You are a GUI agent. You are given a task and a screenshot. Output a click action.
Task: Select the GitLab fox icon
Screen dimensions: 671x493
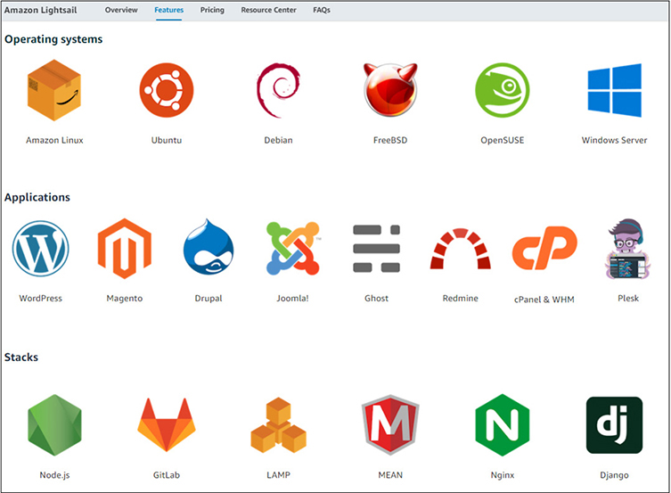[167, 425]
